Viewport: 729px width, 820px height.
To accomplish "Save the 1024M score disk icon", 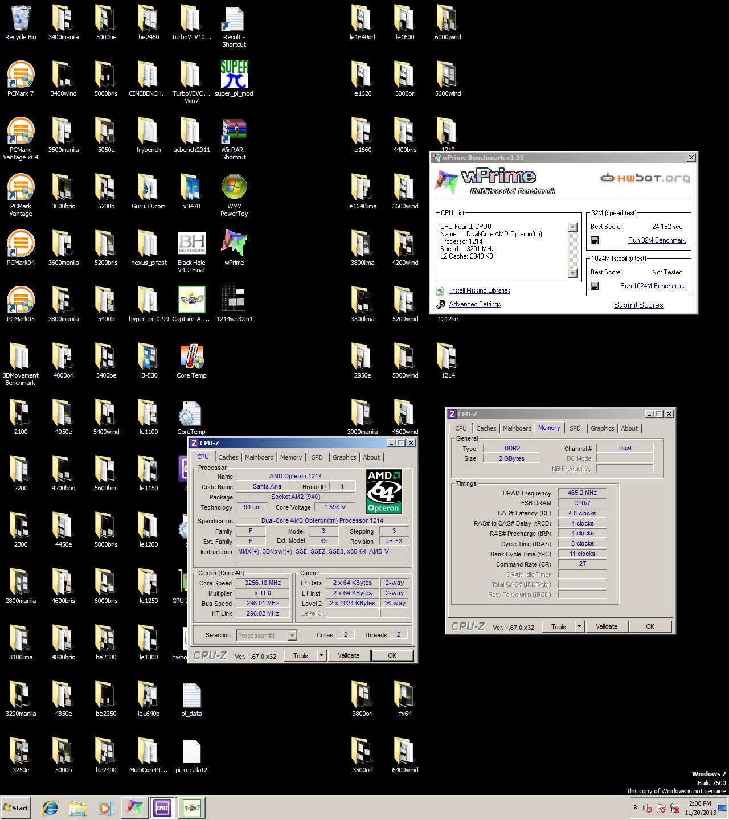I will 595,286.
